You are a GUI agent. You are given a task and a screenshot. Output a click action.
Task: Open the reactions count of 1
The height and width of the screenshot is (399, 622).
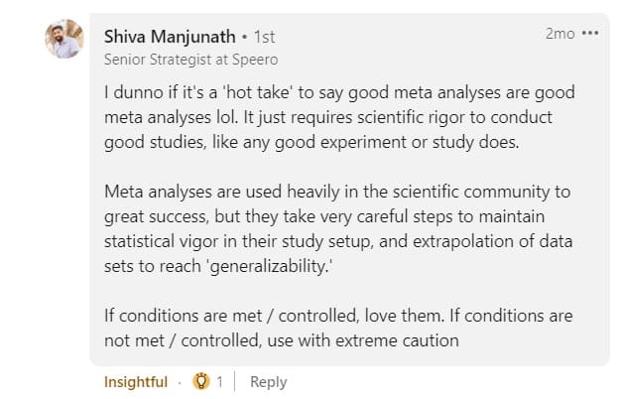pyautogui.click(x=219, y=382)
